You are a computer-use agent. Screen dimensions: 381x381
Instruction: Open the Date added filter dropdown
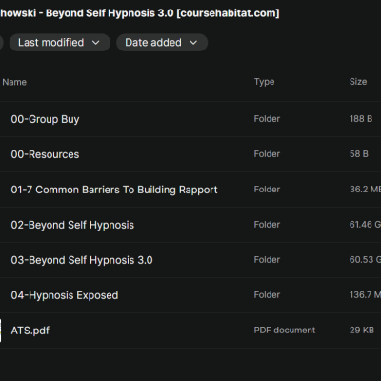[x=162, y=43]
